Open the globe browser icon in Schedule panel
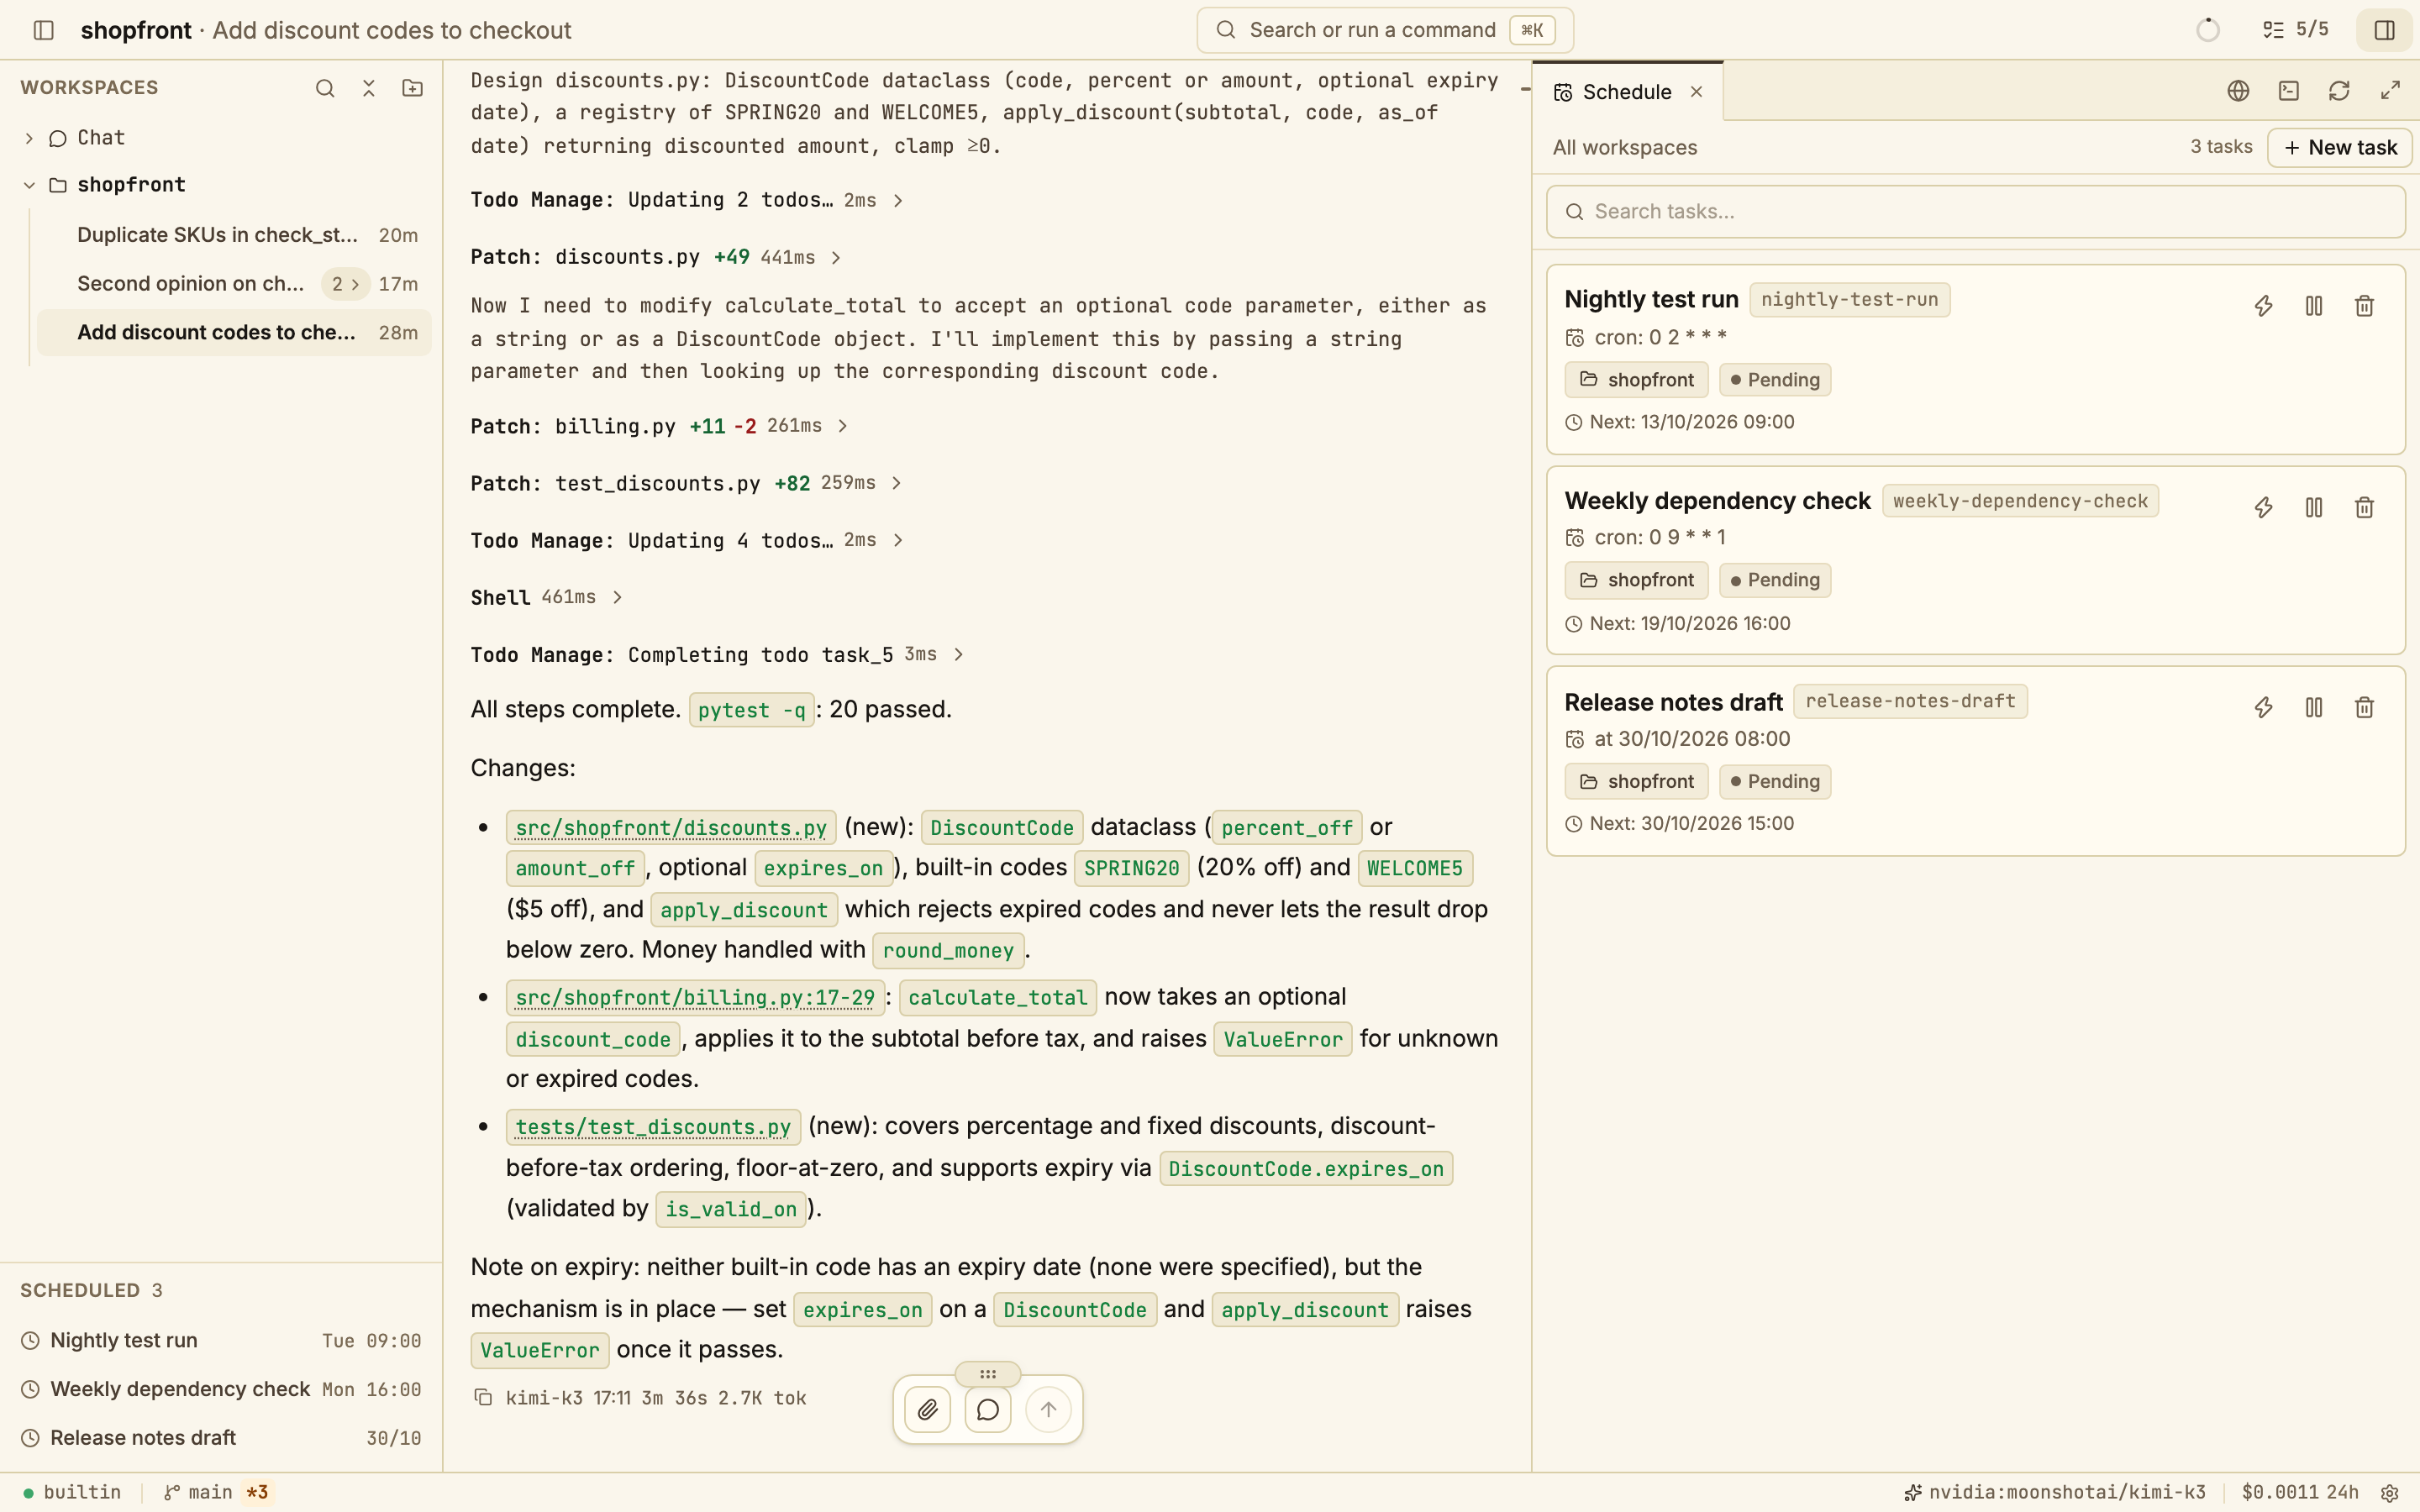 tap(2238, 91)
